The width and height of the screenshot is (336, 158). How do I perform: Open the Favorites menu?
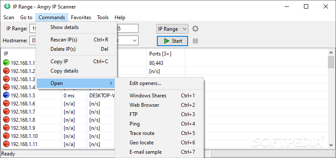click(x=81, y=18)
